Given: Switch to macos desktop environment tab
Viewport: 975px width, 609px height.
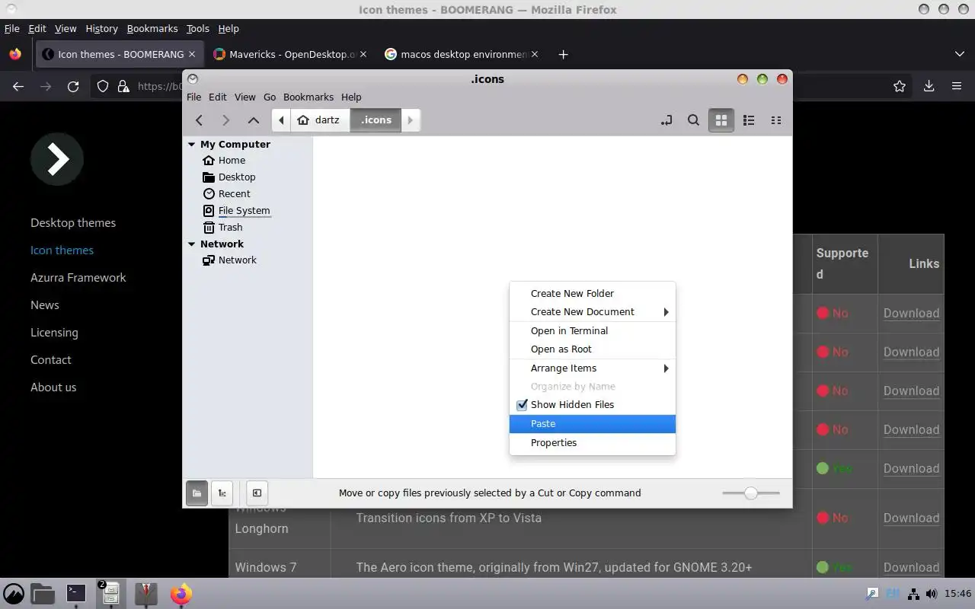Looking at the screenshot, I should (462, 54).
